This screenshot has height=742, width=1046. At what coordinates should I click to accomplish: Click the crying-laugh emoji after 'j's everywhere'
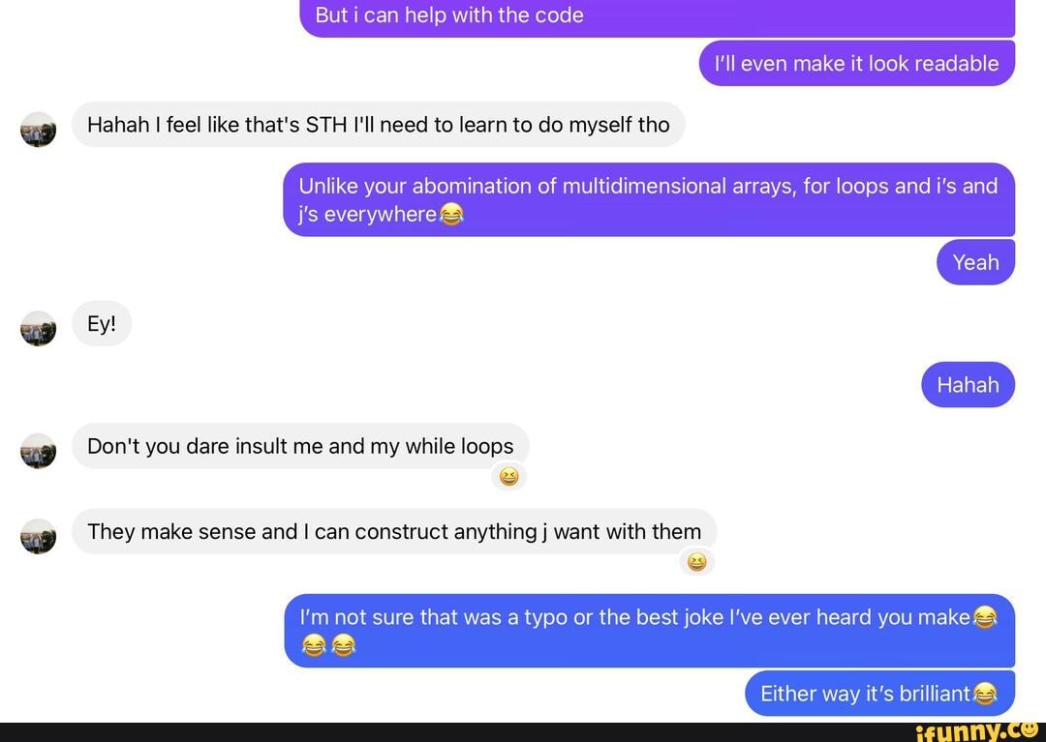pos(451,215)
